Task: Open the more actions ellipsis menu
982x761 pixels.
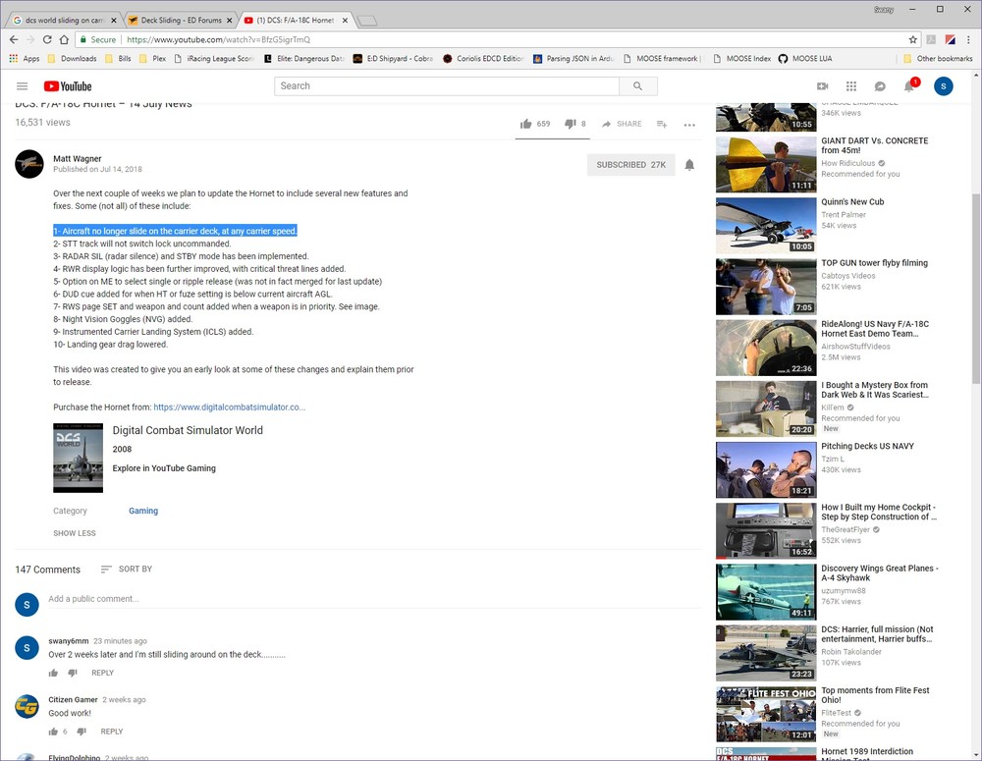Action: [689, 125]
